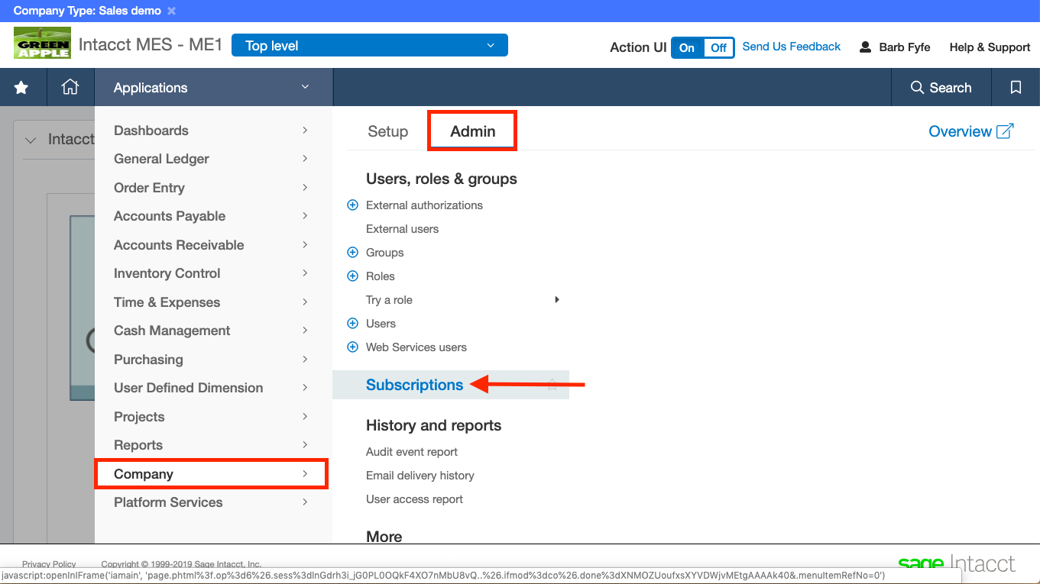Turn Action UI On
The image size is (1040, 584).
pyautogui.click(x=687, y=47)
